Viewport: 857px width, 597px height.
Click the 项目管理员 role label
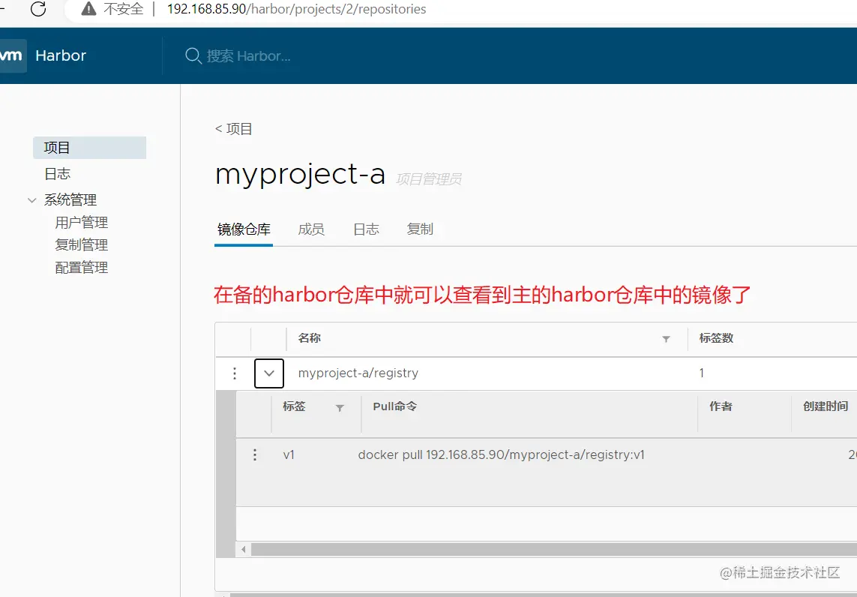(429, 179)
